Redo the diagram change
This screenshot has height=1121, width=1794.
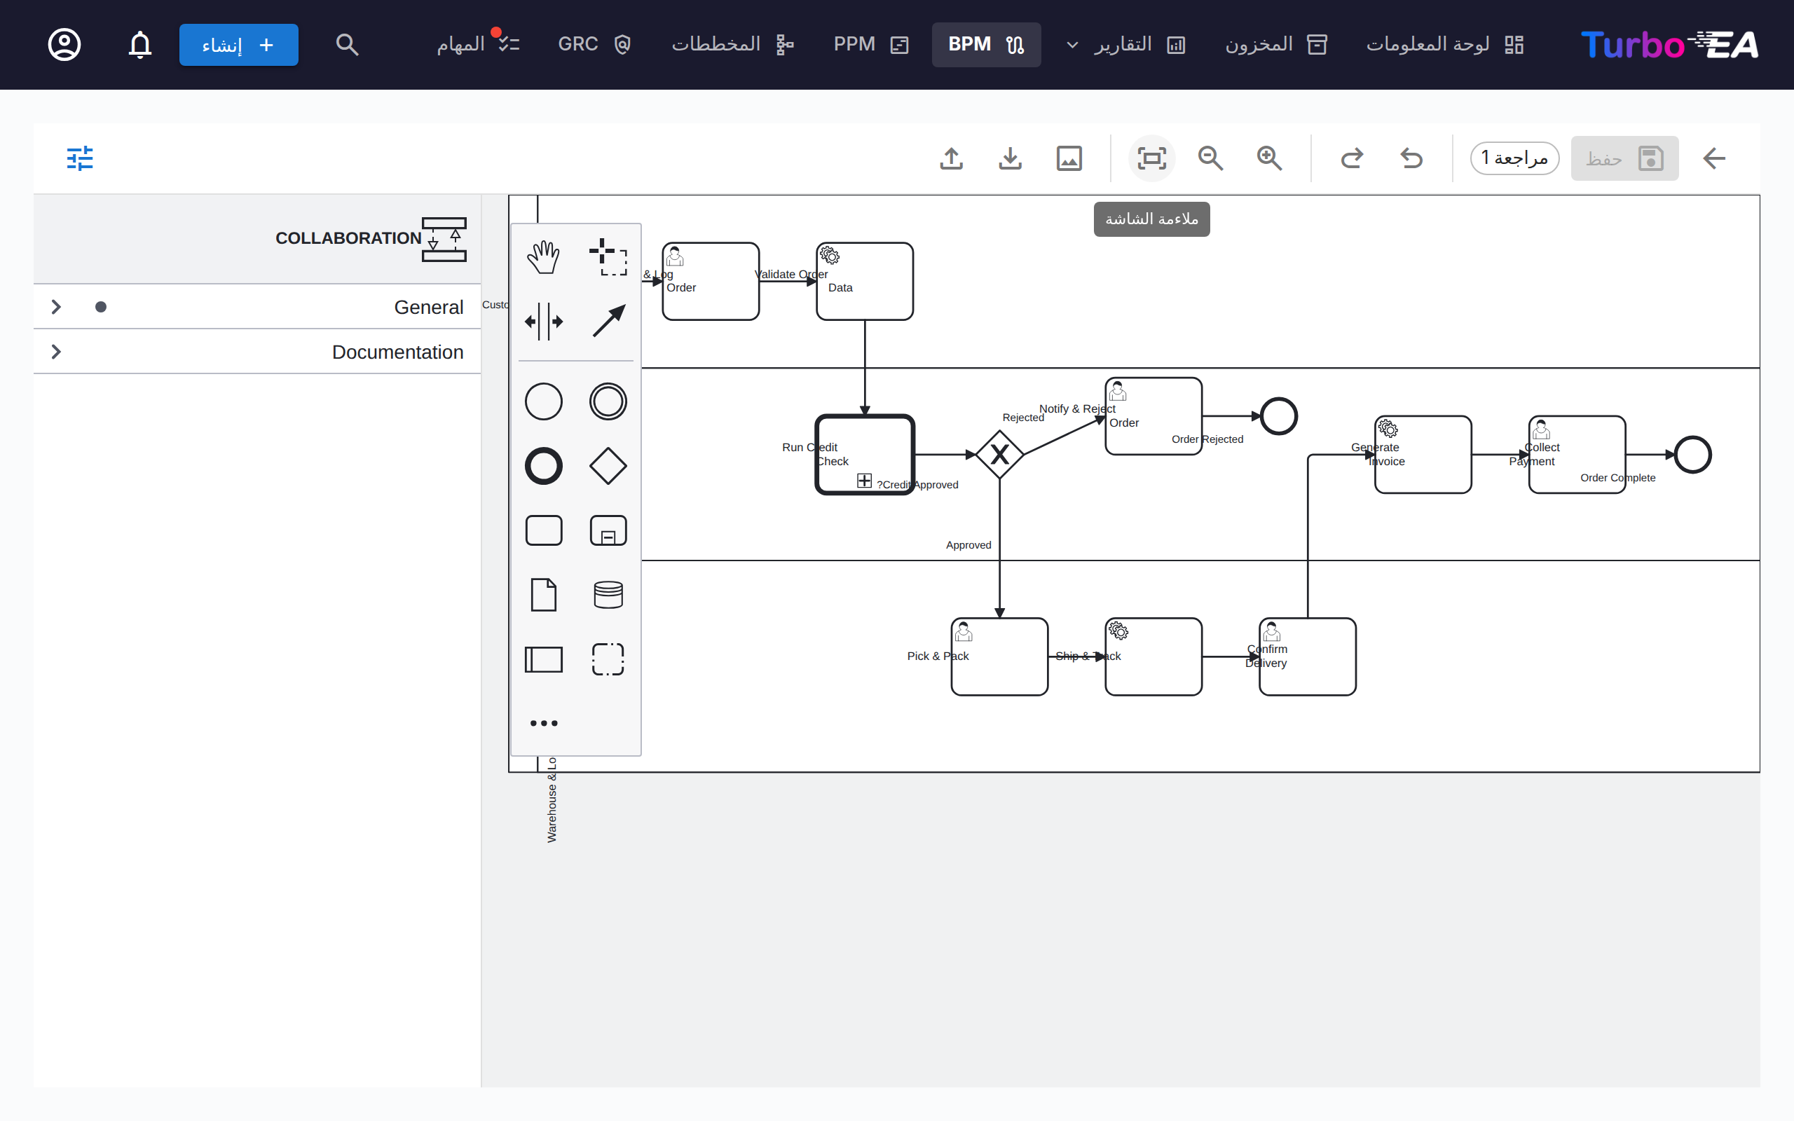click(1351, 158)
